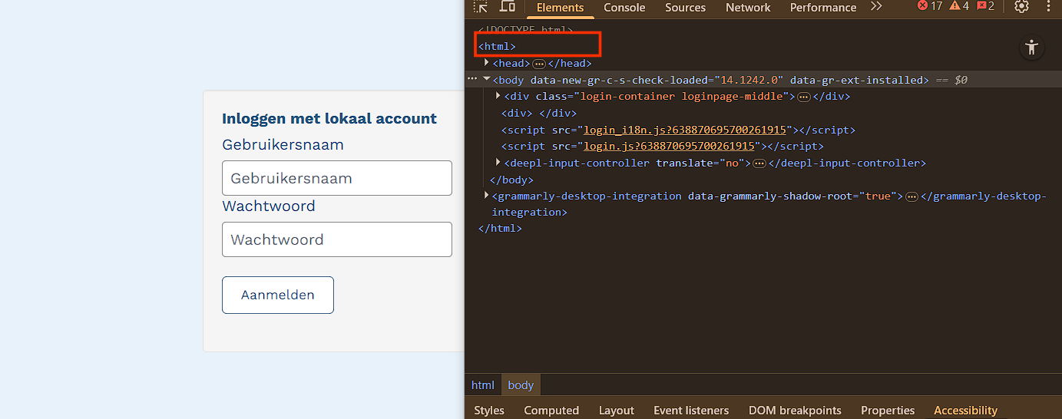This screenshot has width=1062, height=419.
Task: Open DevTools three-dot customize menu
Action: 1049,7
